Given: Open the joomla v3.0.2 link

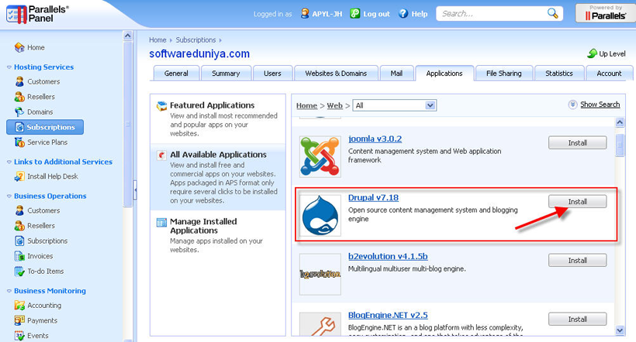Looking at the screenshot, I should (x=375, y=139).
